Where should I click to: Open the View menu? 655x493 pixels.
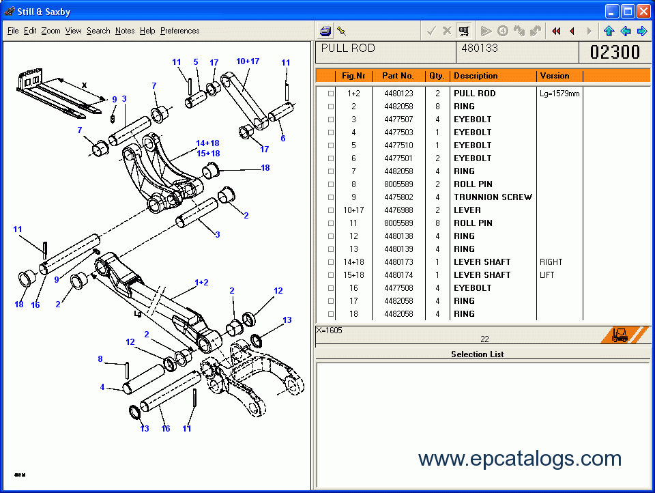[73, 31]
